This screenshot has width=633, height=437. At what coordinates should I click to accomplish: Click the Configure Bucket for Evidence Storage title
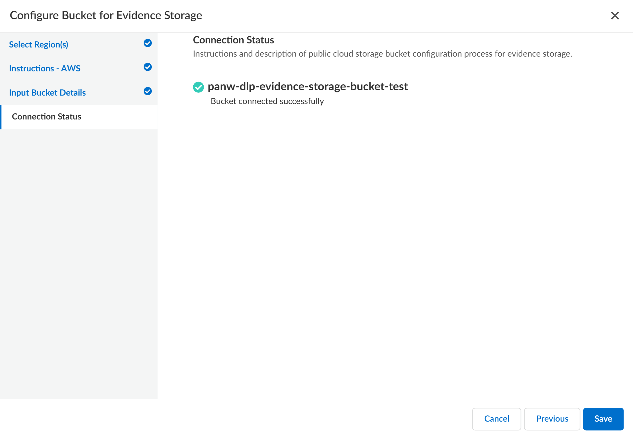click(106, 15)
